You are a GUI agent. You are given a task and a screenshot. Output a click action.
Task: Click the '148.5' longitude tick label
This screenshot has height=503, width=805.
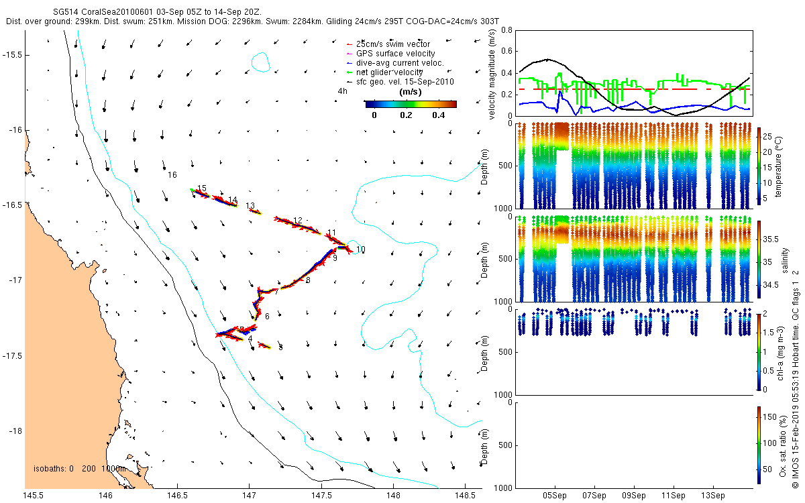click(x=464, y=496)
